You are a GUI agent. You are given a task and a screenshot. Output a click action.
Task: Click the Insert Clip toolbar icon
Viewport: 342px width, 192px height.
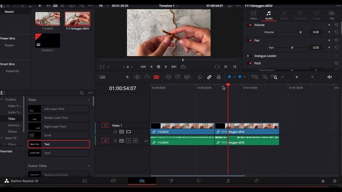pyautogui.click(x=168, y=77)
